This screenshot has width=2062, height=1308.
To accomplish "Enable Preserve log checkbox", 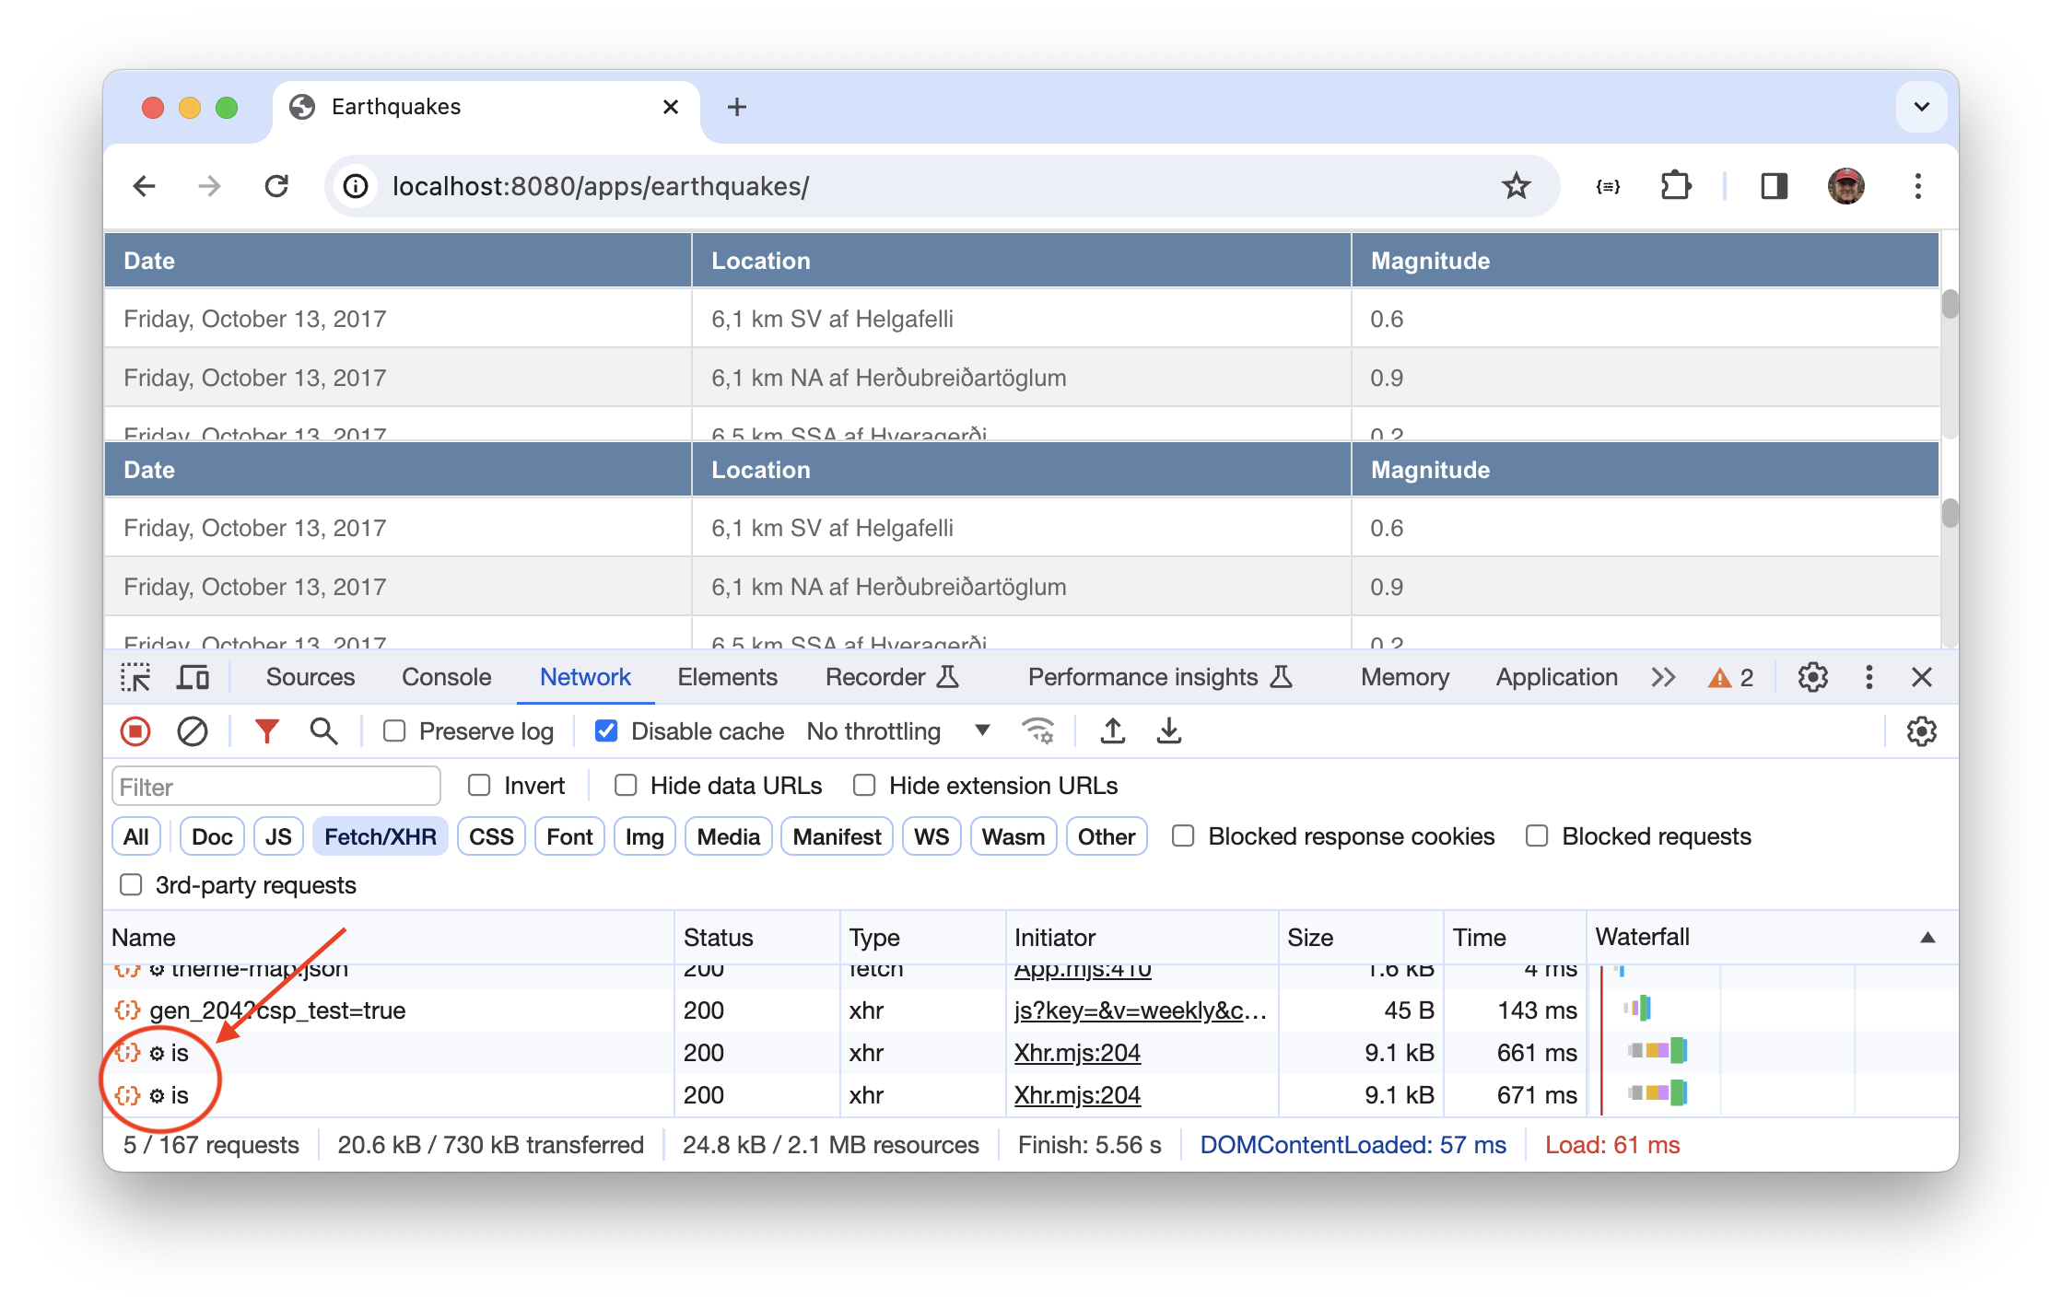I will [x=394, y=731].
